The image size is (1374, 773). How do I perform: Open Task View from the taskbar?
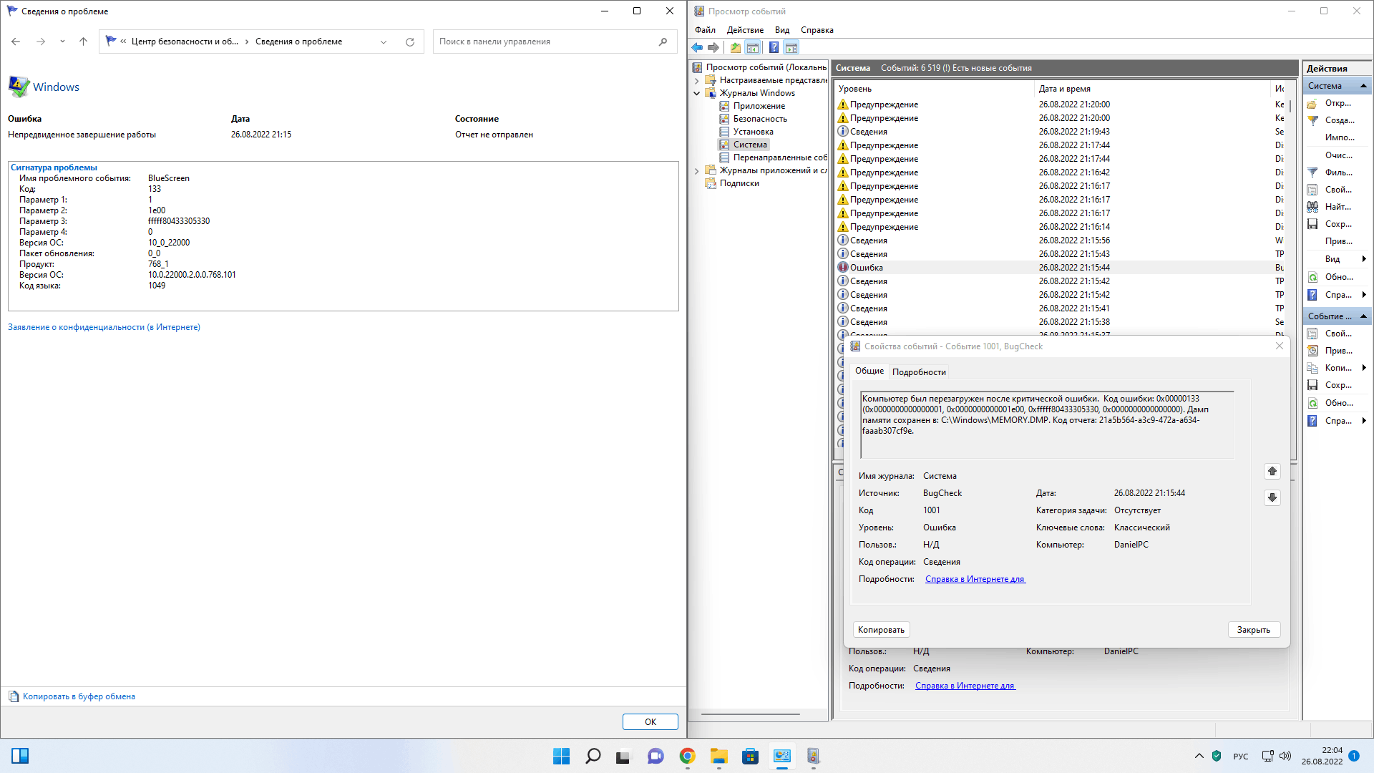click(x=625, y=756)
